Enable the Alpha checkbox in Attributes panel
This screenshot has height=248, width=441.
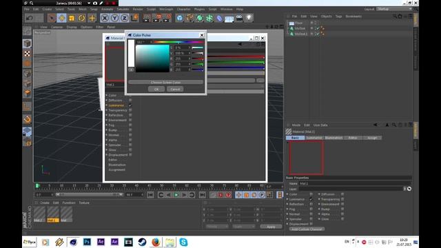pos(342,214)
